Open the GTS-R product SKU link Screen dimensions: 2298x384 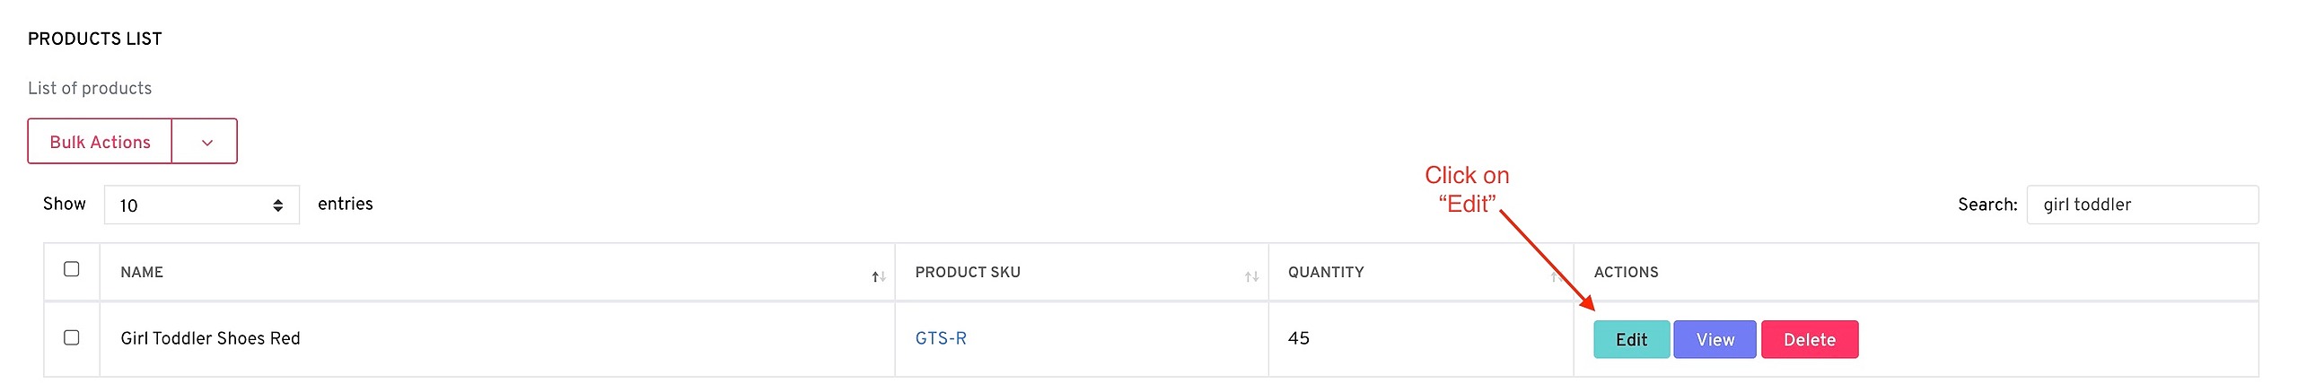pos(940,338)
